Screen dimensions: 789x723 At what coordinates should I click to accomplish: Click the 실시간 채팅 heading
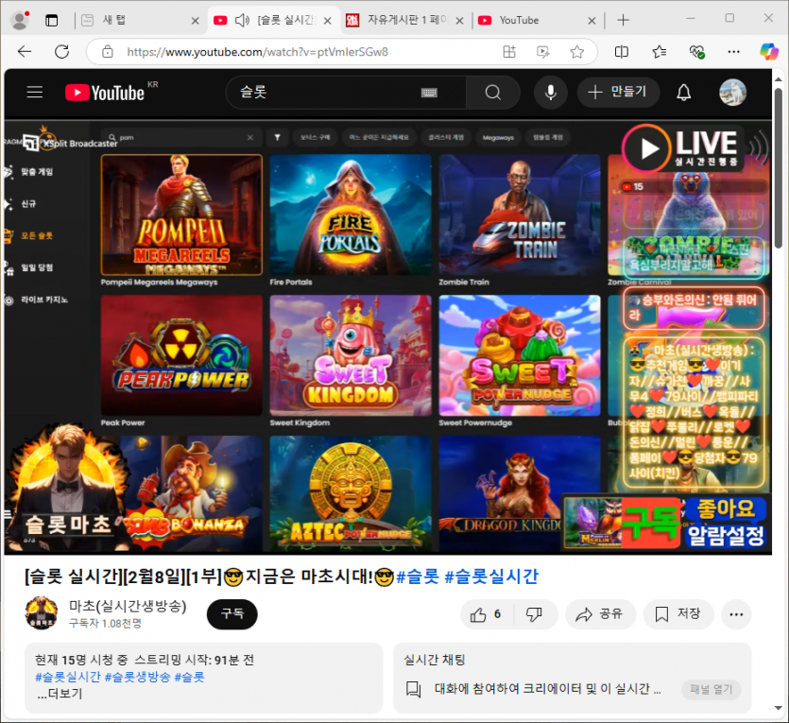[x=435, y=660]
